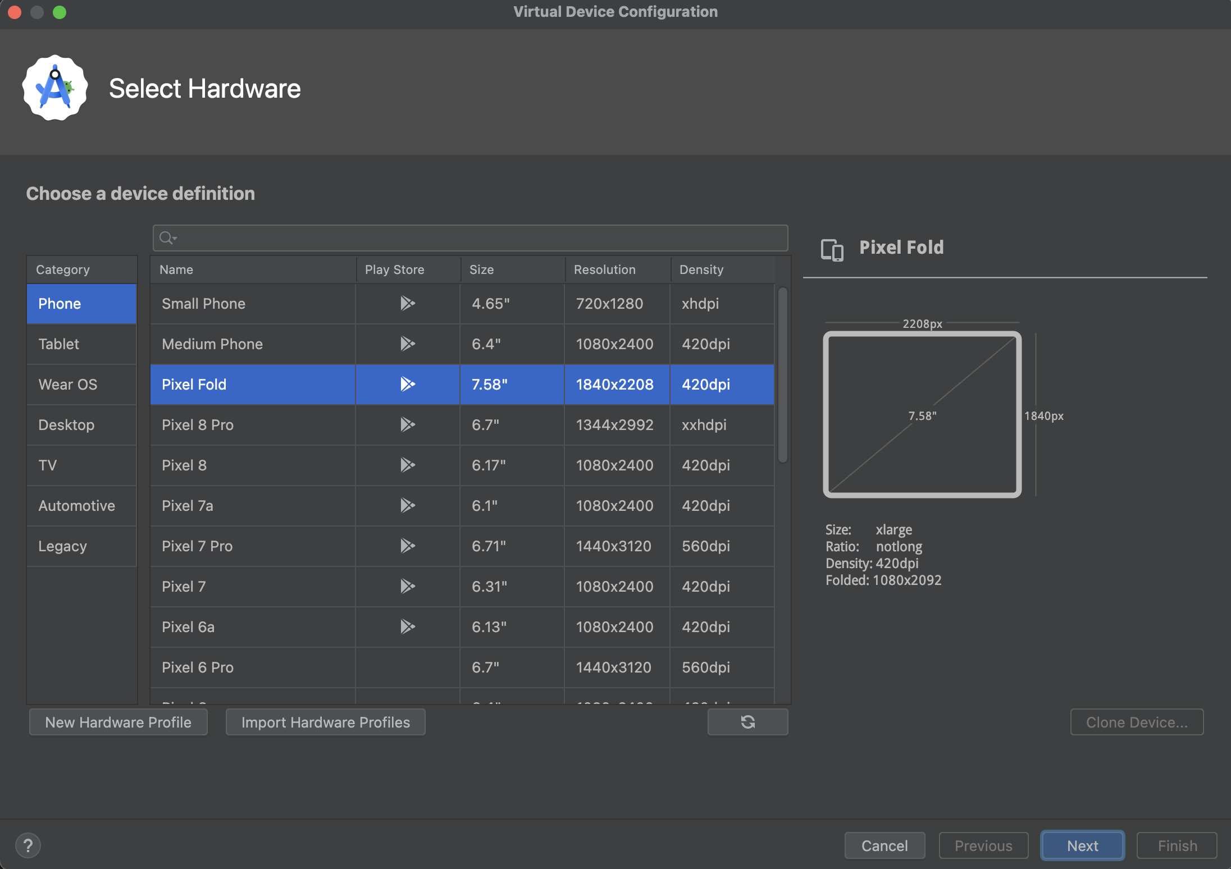Click the search magnifier icon in search bar
Image resolution: width=1231 pixels, height=869 pixels.
165,238
